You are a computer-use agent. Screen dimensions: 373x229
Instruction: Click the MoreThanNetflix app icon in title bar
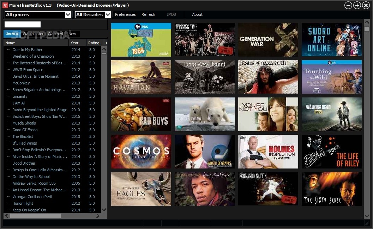click(x=5, y=5)
